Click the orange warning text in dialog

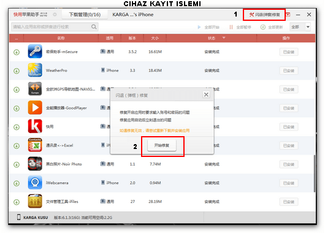[x=155, y=131]
